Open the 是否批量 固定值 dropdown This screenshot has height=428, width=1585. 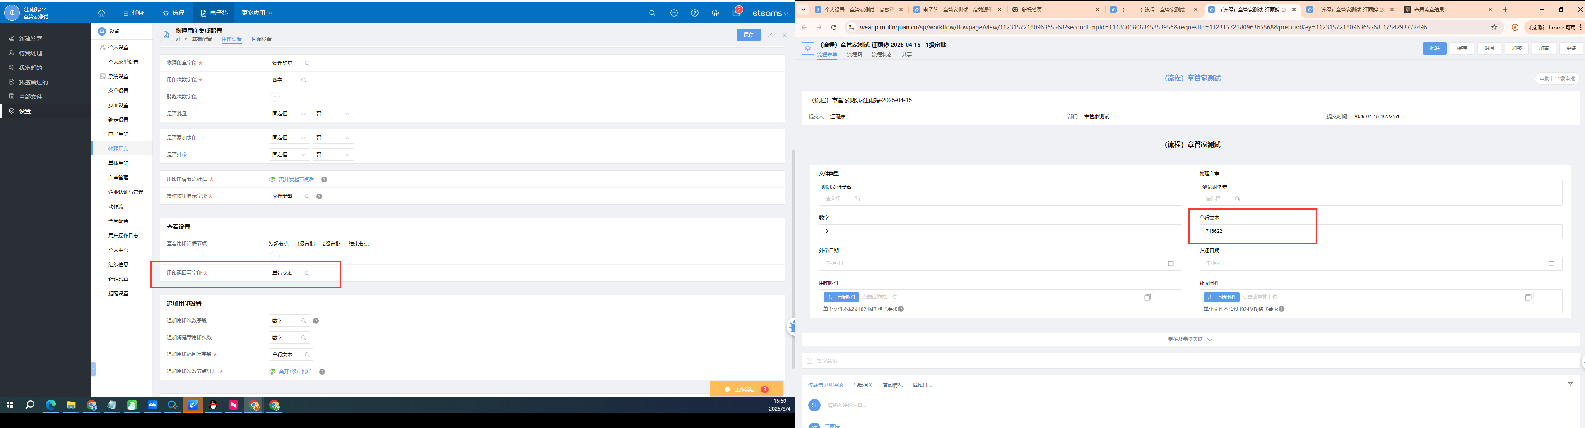pos(289,114)
